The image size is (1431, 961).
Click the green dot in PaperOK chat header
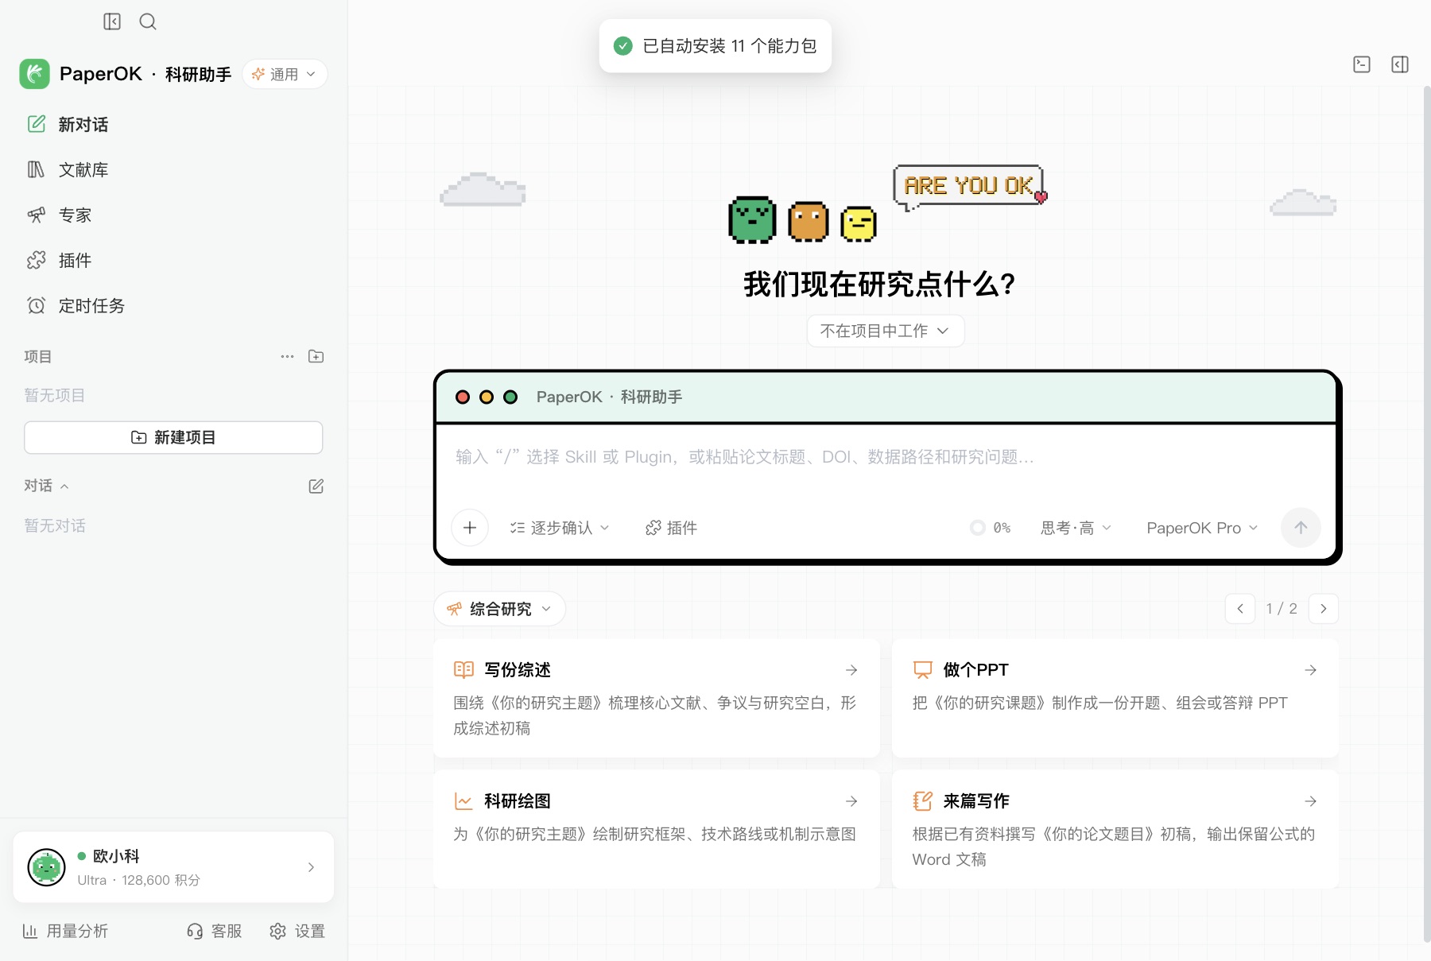click(510, 397)
